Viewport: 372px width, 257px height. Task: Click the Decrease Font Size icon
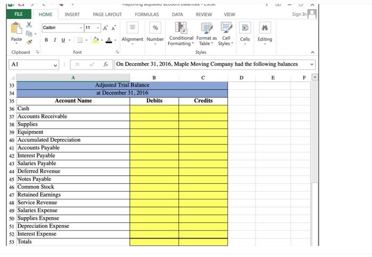coord(114,28)
